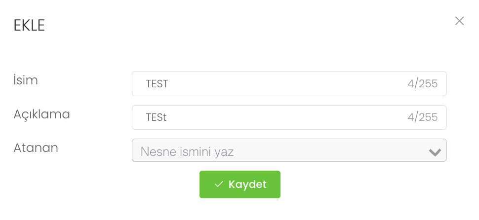Click the Atanan field label
479x220 pixels.
click(36, 147)
